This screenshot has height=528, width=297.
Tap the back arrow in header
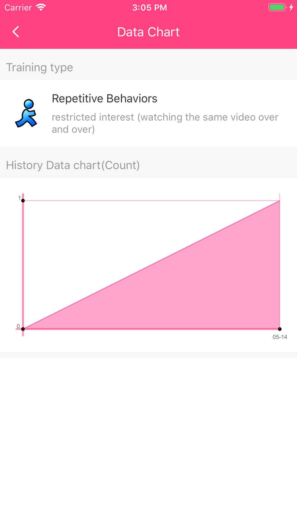16,32
